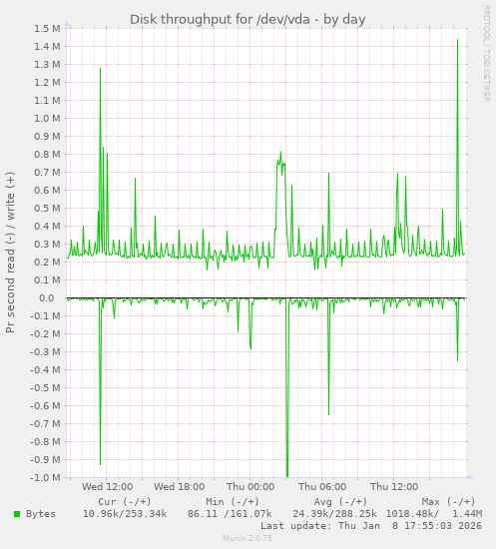Click the 'Last update: Thu Jan 8 17:55:03 2026' text
The image size is (496, 549).
pos(371,526)
